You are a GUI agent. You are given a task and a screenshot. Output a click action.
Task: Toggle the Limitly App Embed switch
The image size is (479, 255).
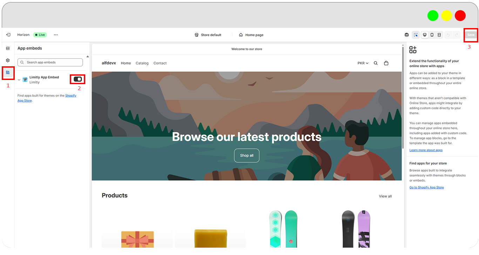[x=77, y=79]
